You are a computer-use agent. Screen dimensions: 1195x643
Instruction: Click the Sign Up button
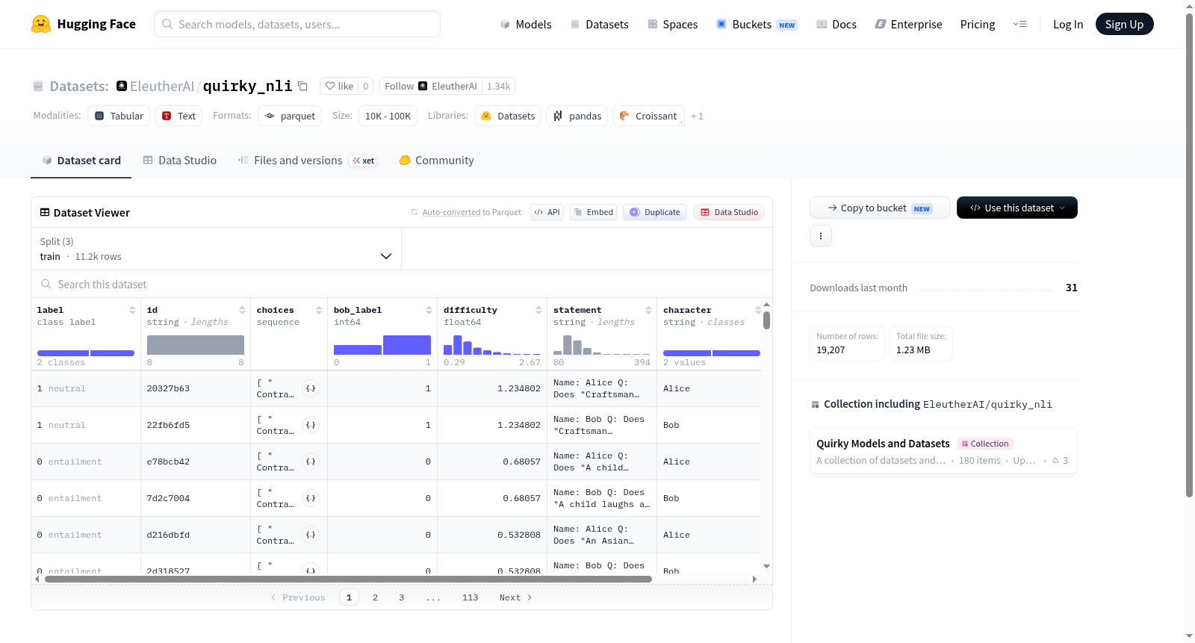point(1124,24)
